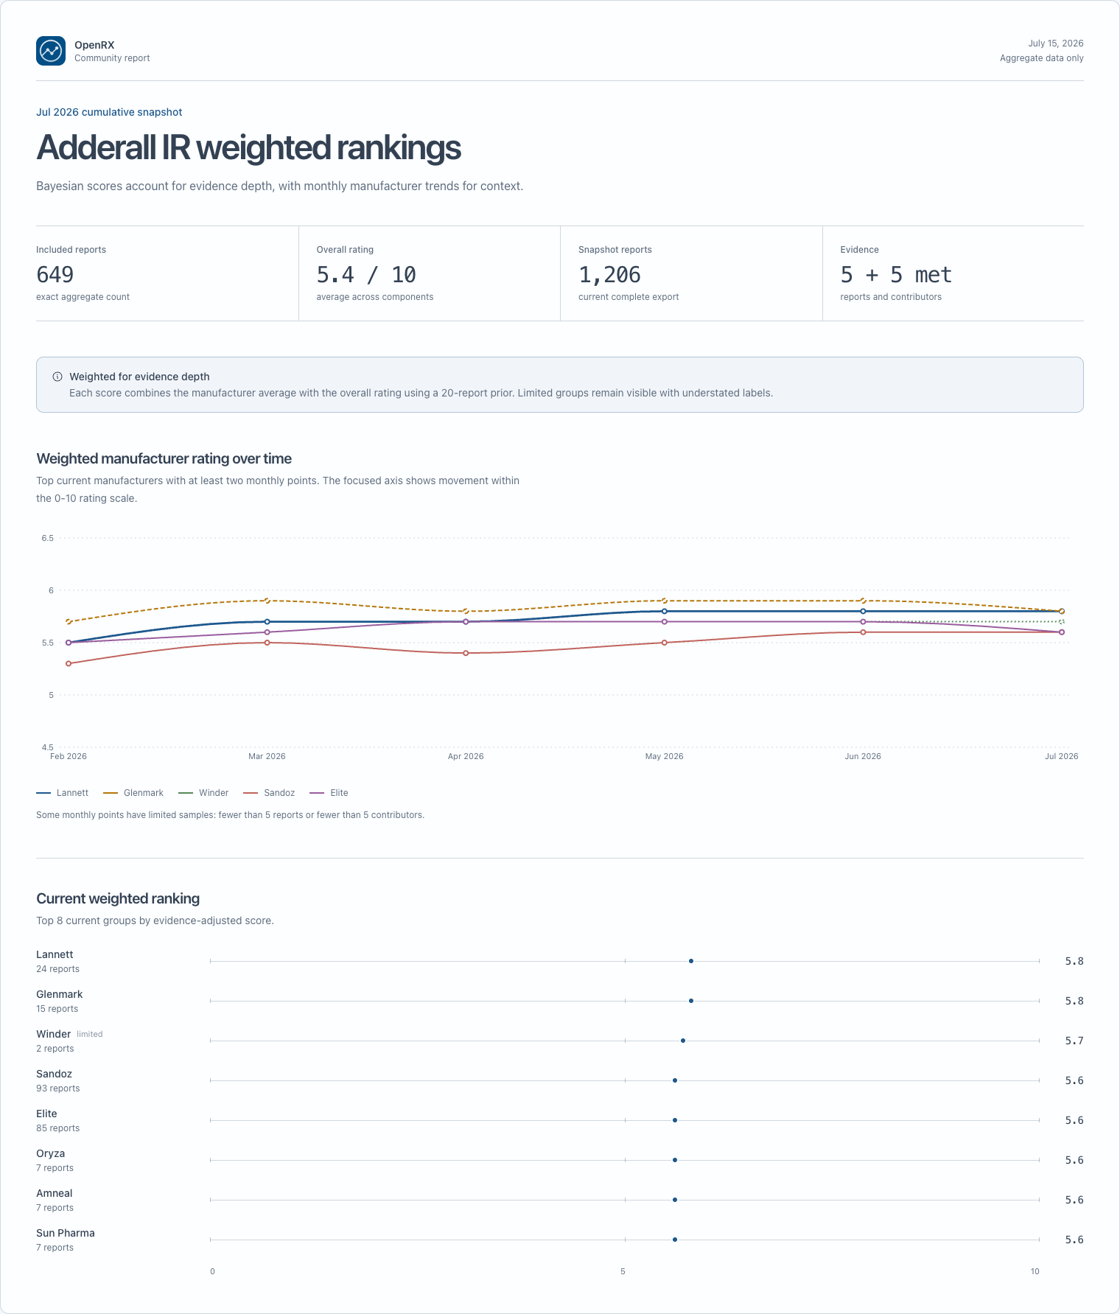Click the Elite ranking row name

[x=46, y=1114]
